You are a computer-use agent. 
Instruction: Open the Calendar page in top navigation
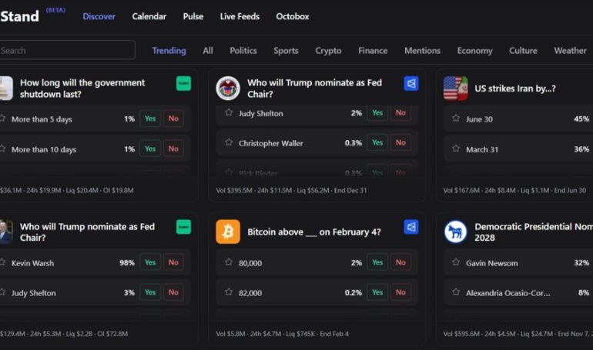tap(149, 16)
